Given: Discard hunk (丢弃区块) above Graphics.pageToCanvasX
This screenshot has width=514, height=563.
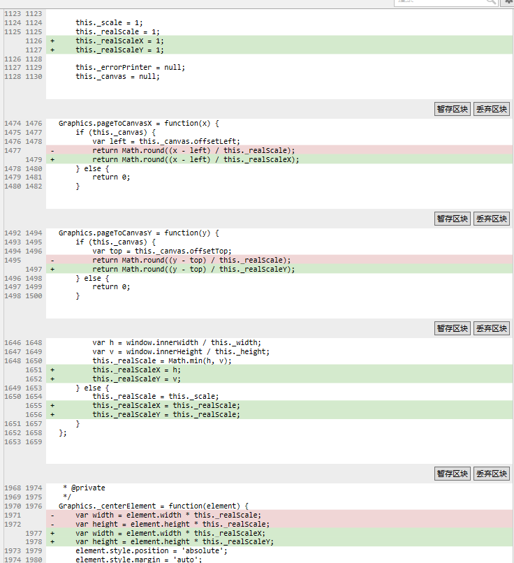Looking at the screenshot, I should coord(492,109).
